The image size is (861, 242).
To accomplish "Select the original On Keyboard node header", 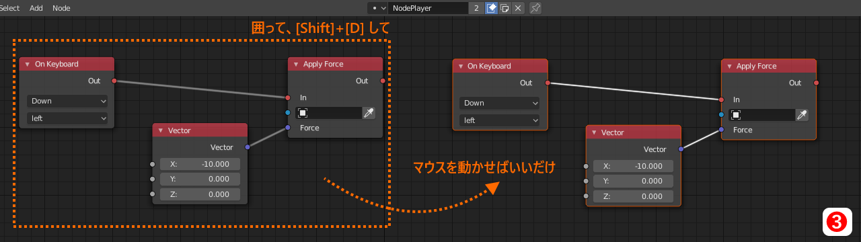I will tap(67, 64).
